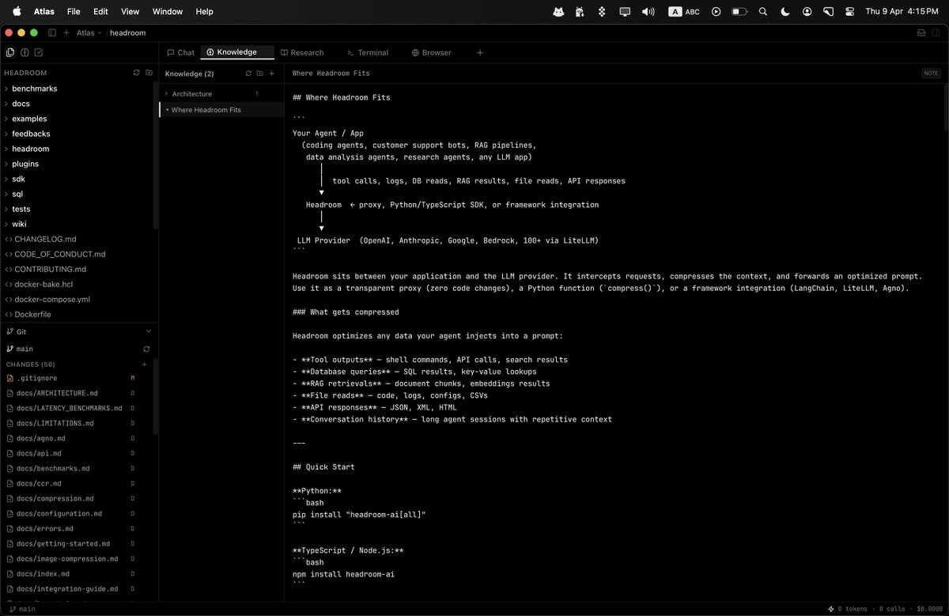Click the display mirroring icon in menu bar
Screen dimensions: 949x616
pos(625,12)
